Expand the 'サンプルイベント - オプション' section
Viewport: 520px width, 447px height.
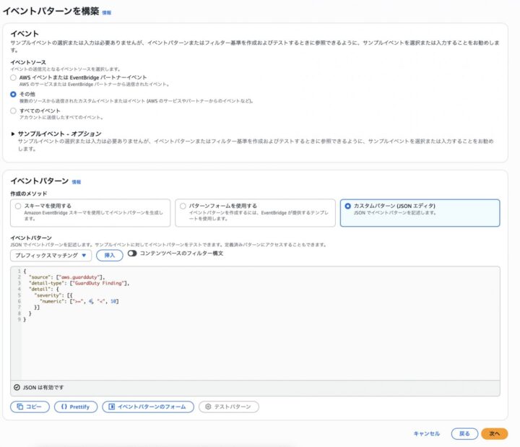[x=14, y=134]
